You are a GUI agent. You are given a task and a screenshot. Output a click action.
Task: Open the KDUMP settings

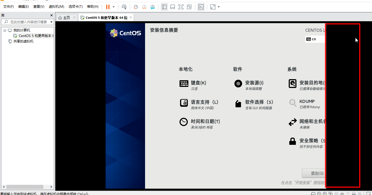(x=304, y=104)
